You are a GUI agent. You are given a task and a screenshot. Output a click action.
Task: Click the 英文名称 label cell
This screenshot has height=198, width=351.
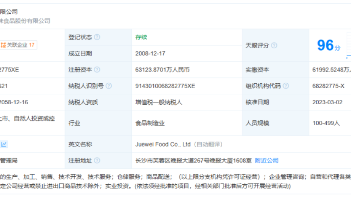(98, 144)
